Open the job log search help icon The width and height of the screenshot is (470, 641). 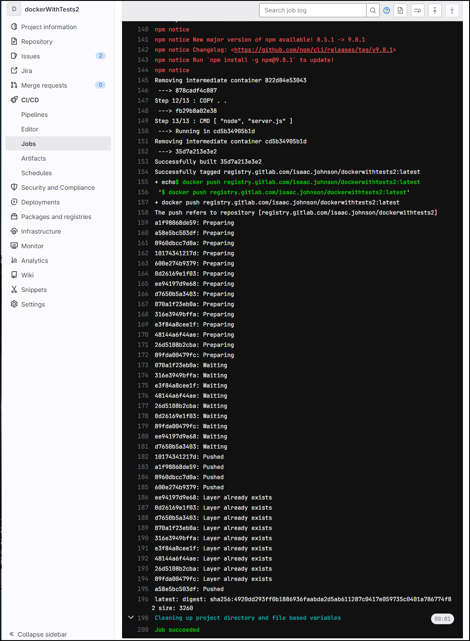386,10
